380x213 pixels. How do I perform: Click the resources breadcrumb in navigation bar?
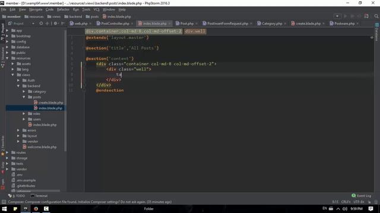coord(34,17)
